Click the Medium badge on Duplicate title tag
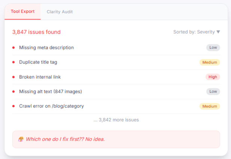Image resolution: width=231 pixels, height=159 pixels. (210, 62)
